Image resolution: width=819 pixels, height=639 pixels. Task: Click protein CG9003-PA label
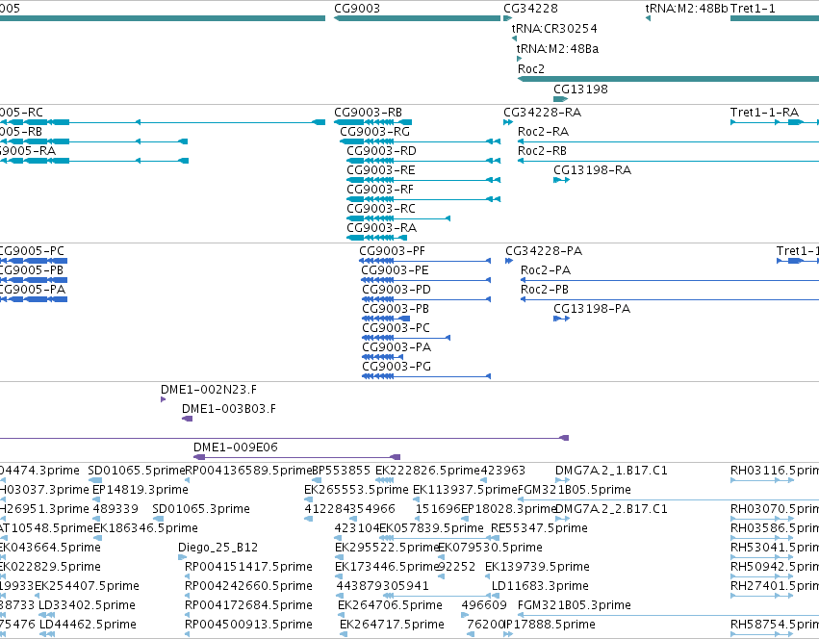pos(397,347)
